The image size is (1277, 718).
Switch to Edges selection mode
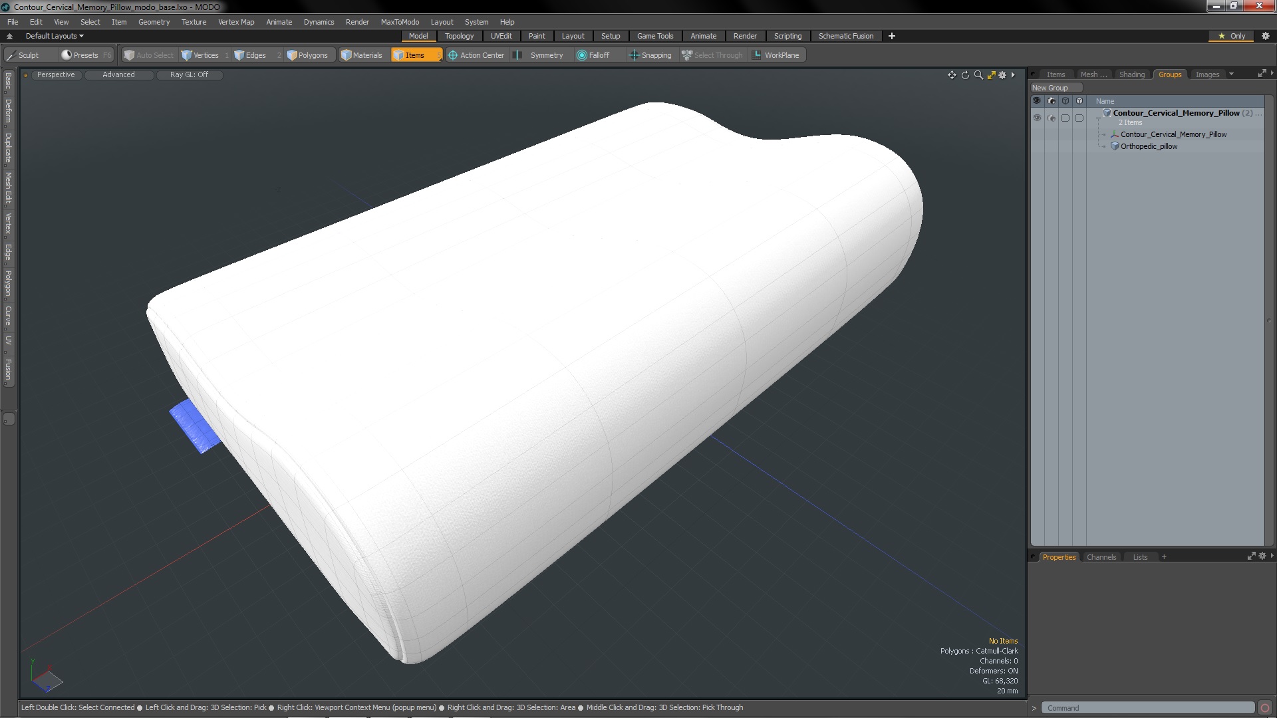(x=256, y=55)
